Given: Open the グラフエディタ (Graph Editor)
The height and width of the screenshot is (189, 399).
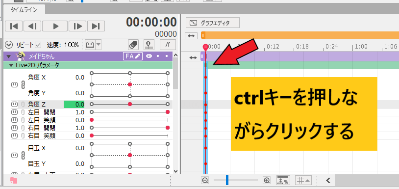Looking at the screenshot, I should pyautogui.click(x=213, y=23).
